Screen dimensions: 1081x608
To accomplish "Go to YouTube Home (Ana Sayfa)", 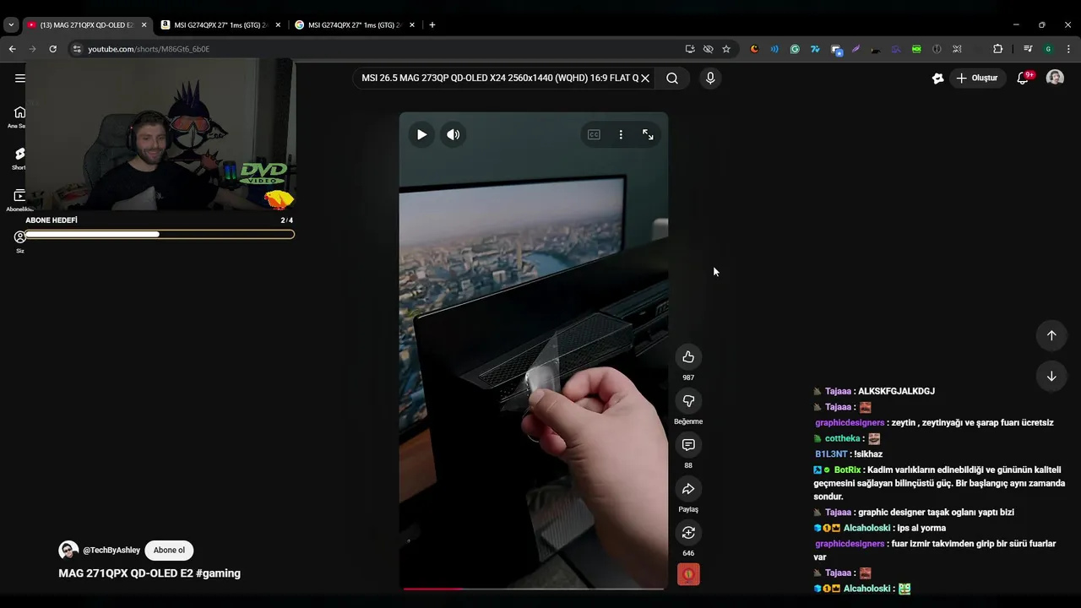I will click(x=19, y=117).
